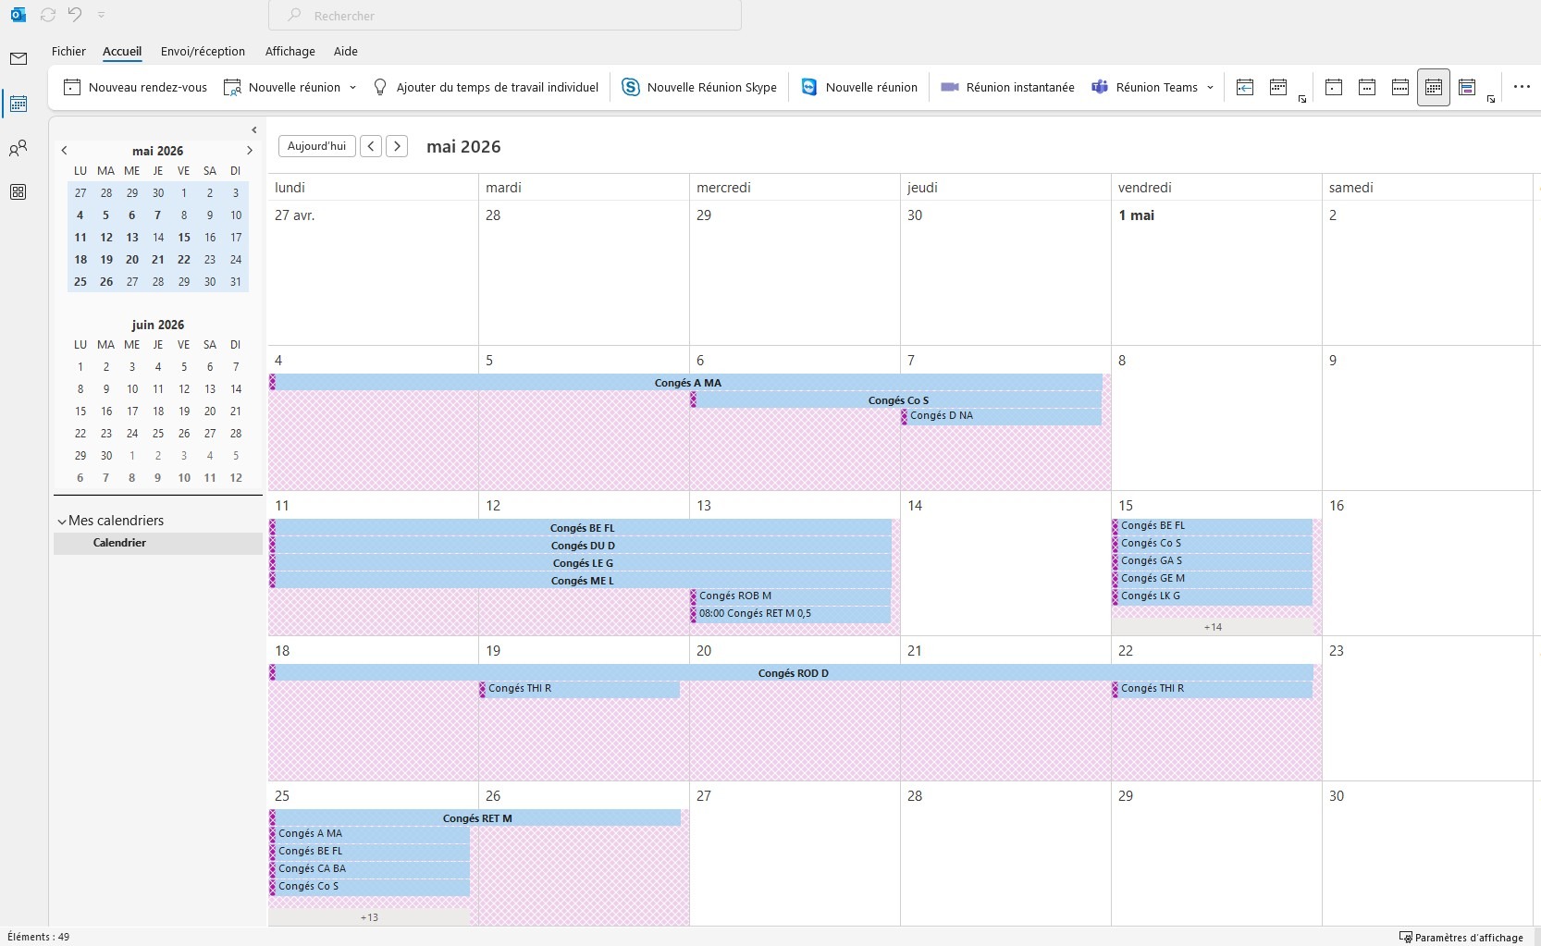Click the Rechercher search field

[x=504, y=16]
